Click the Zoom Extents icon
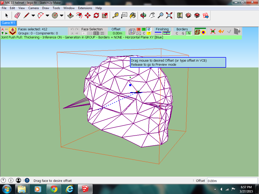This screenshot has width=259, height=194. [x=169, y=16]
